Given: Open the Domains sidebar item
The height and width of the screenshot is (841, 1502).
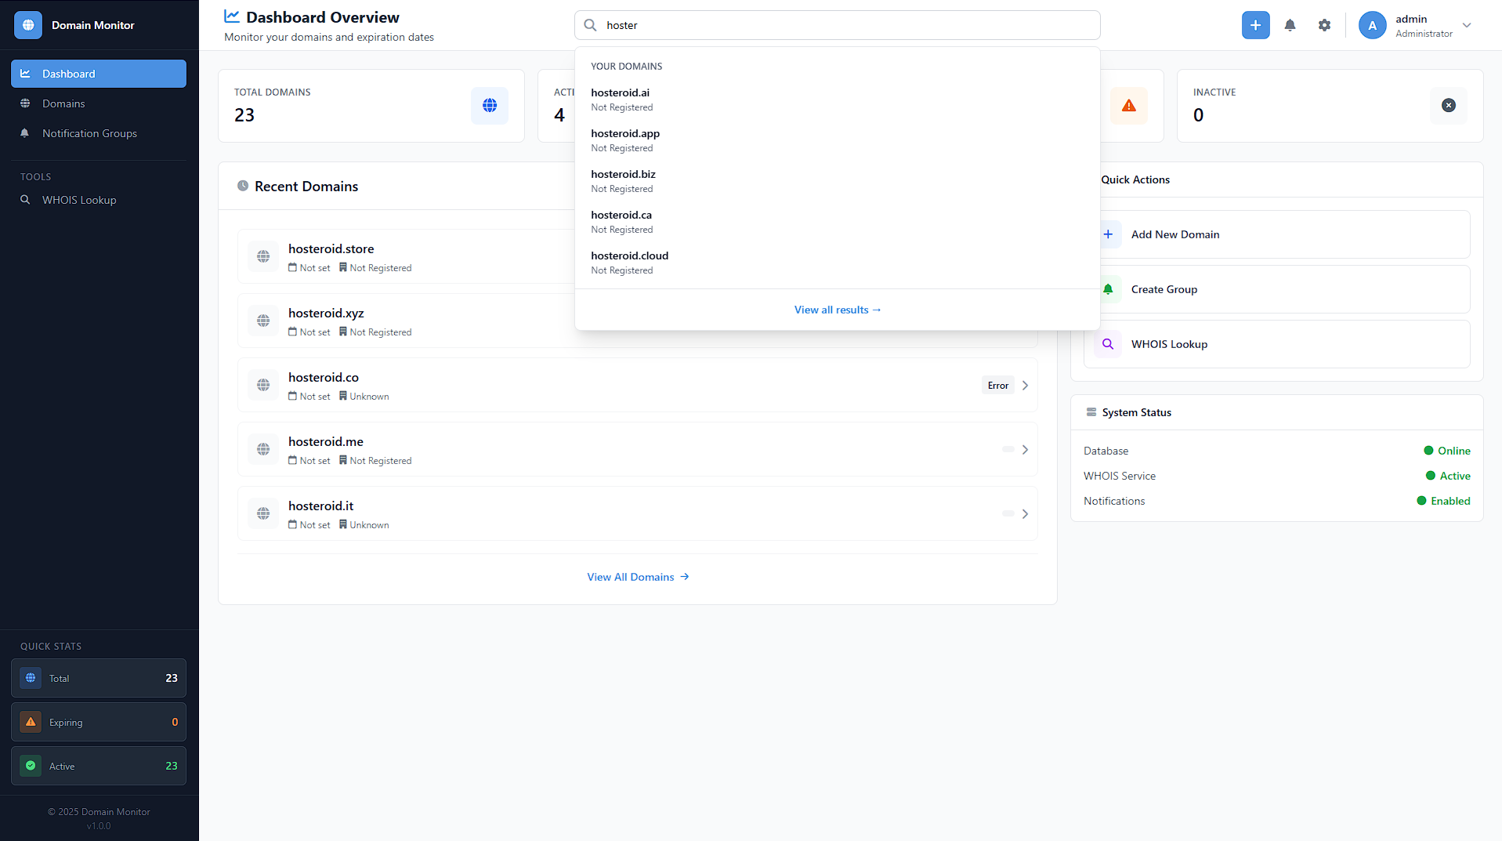Looking at the screenshot, I should point(63,103).
